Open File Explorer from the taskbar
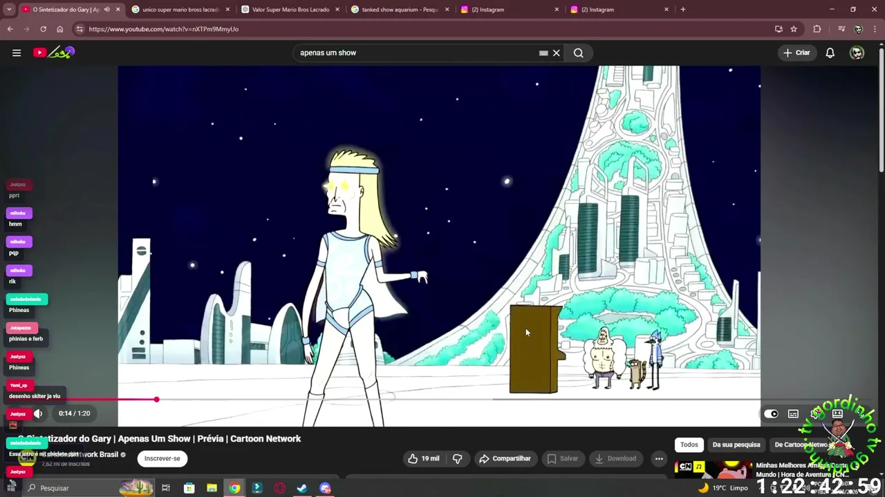The height and width of the screenshot is (497, 885). [x=212, y=488]
